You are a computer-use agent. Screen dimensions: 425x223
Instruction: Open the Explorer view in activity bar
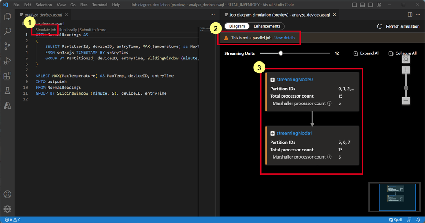pyautogui.click(x=7, y=17)
